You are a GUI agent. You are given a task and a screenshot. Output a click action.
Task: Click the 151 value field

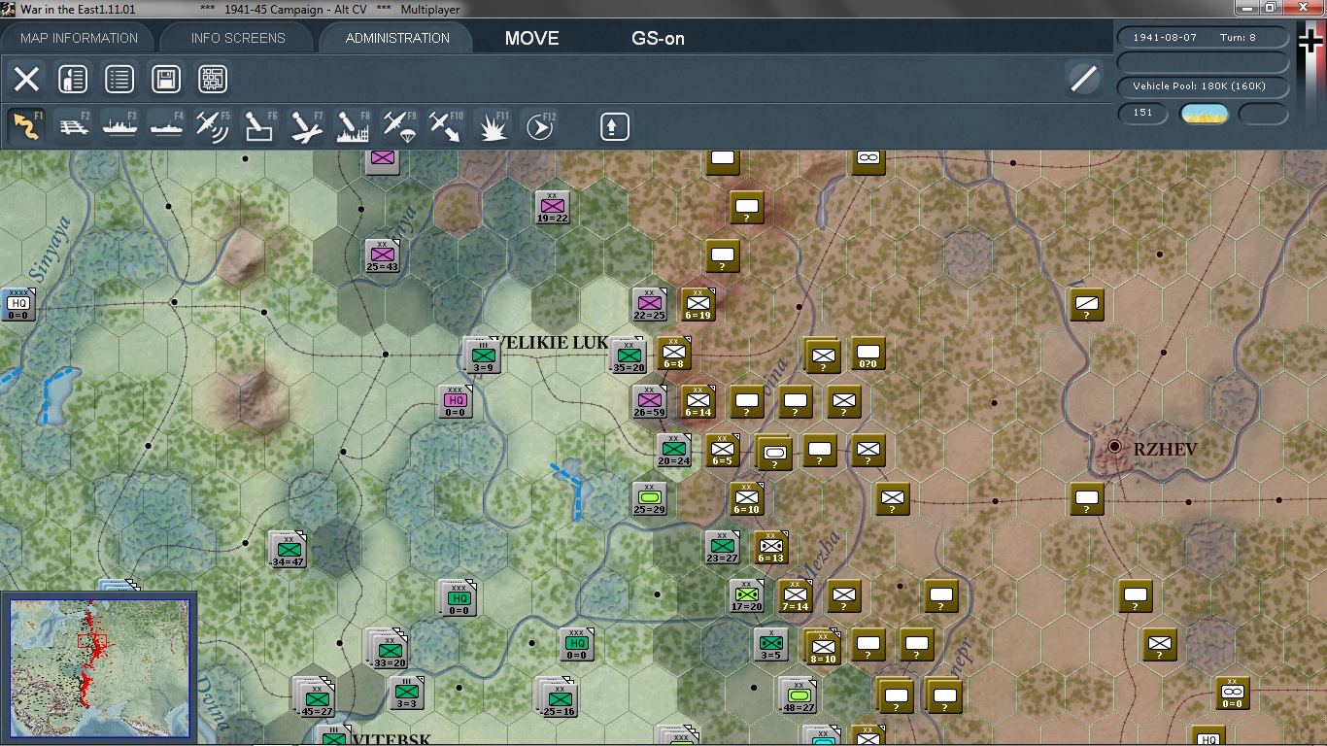tap(1143, 113)
